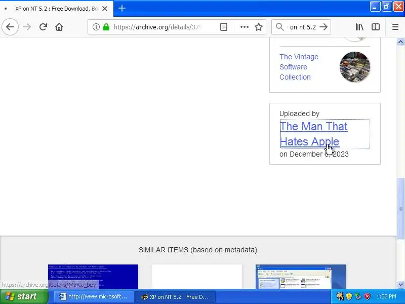Click the yellow shield tray icon
405x304 pixels.
pos(349,296)
